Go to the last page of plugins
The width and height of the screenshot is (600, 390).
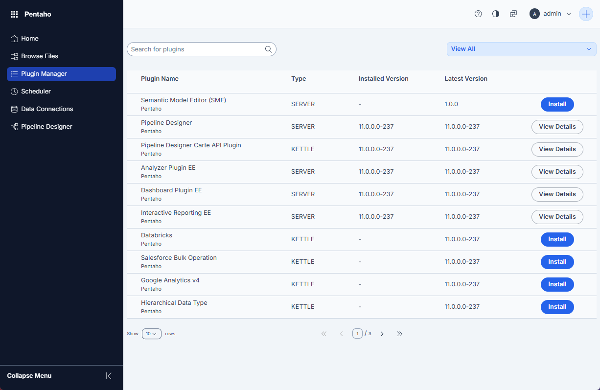click(x=399, y=334)
